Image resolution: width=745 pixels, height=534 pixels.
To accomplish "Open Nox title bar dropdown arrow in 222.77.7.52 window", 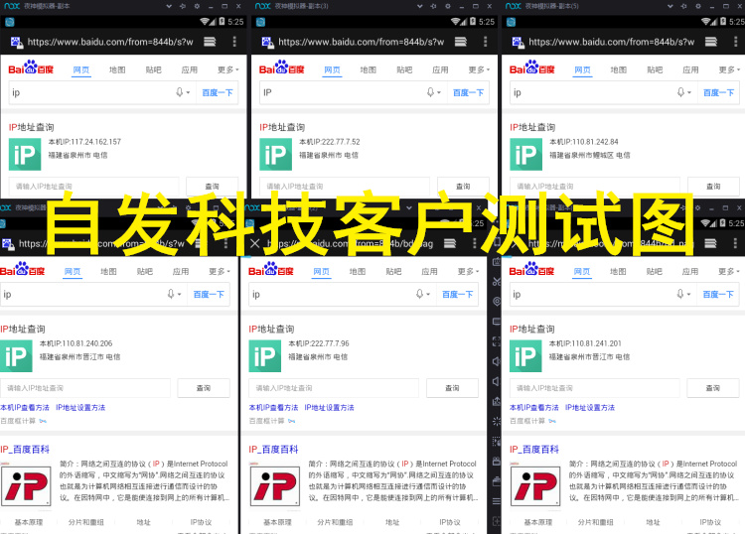I will point(420,6).
